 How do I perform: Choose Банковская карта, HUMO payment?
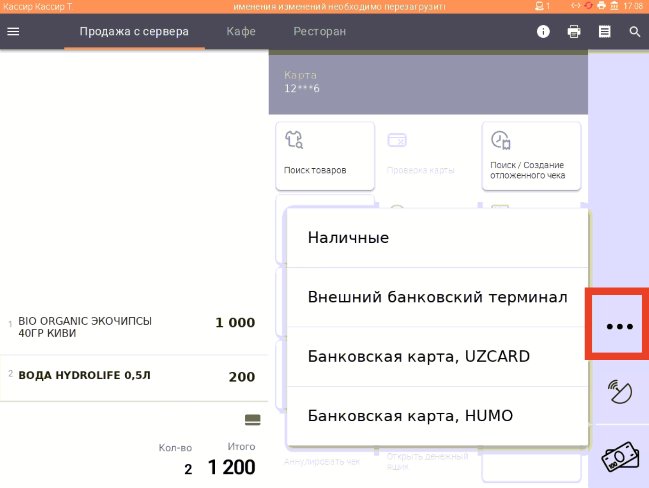[x=437, y=416]
